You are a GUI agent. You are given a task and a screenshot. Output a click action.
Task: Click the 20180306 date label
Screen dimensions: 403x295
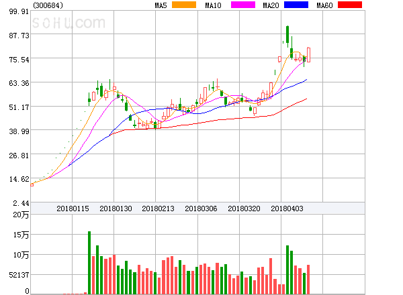tap(201, 209)
